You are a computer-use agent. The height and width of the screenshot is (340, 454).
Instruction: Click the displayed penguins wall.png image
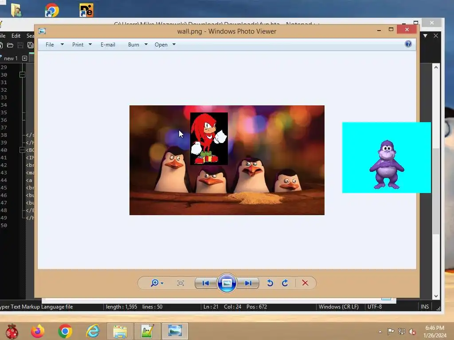pos(227,160)
